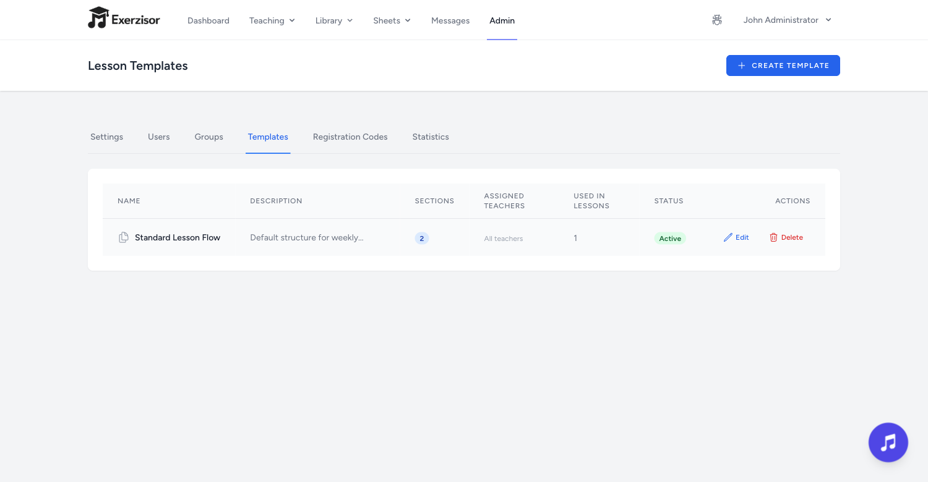Screen dimensions: 928x482
Task: Select the Templates tab
Action: pyautogui.click(x=268, y=137)
